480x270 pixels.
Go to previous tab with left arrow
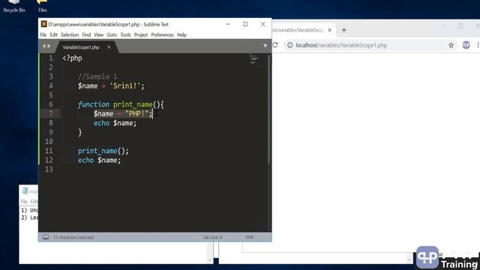[43, 46]
